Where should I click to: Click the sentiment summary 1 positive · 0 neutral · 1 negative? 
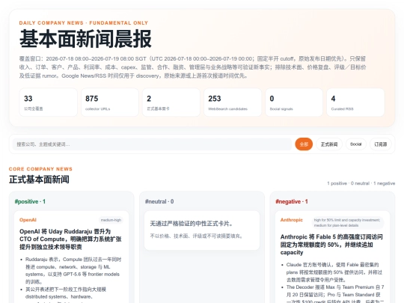pyautogui.click(x=361, y=183)
